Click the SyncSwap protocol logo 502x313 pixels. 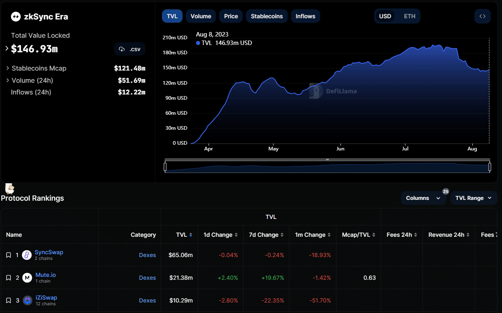click(27, 255)
